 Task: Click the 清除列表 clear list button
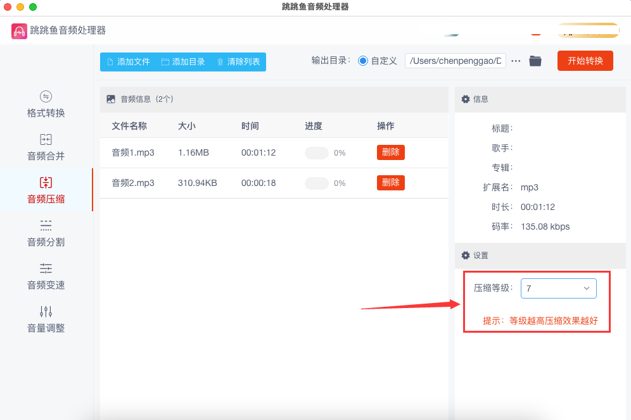tap(238, 62)
